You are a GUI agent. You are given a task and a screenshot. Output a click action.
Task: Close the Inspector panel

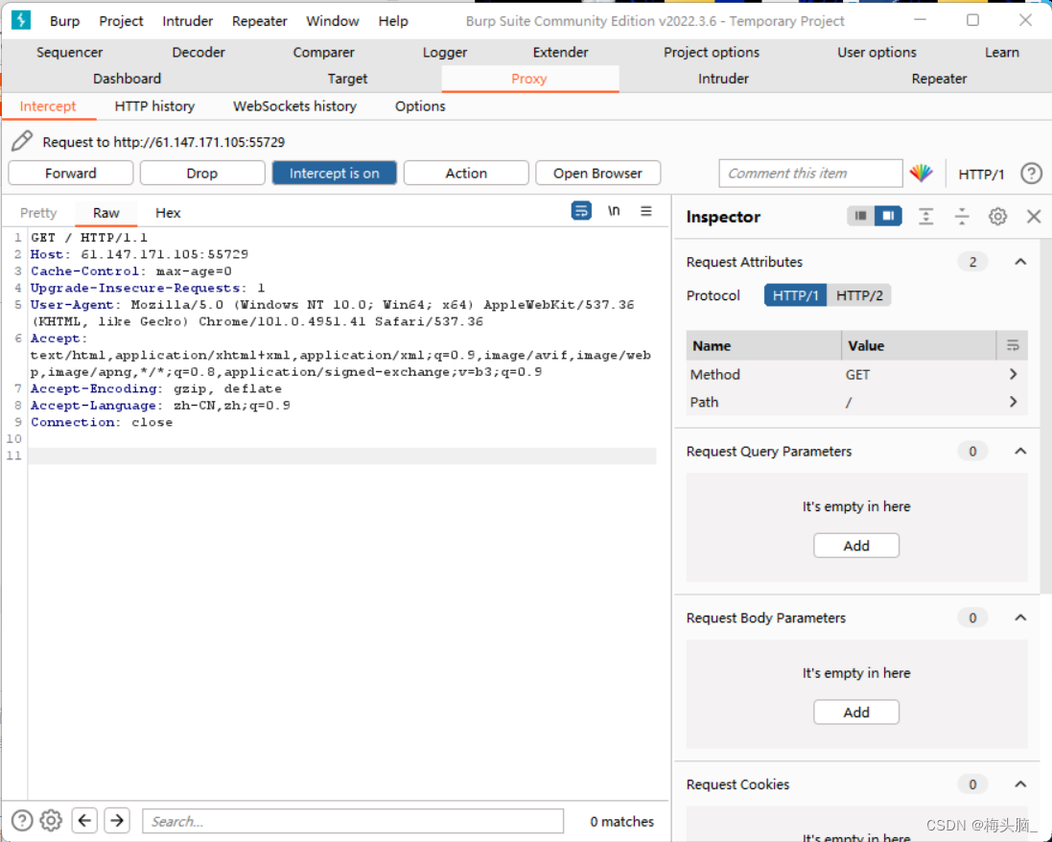click(1033, 216)
